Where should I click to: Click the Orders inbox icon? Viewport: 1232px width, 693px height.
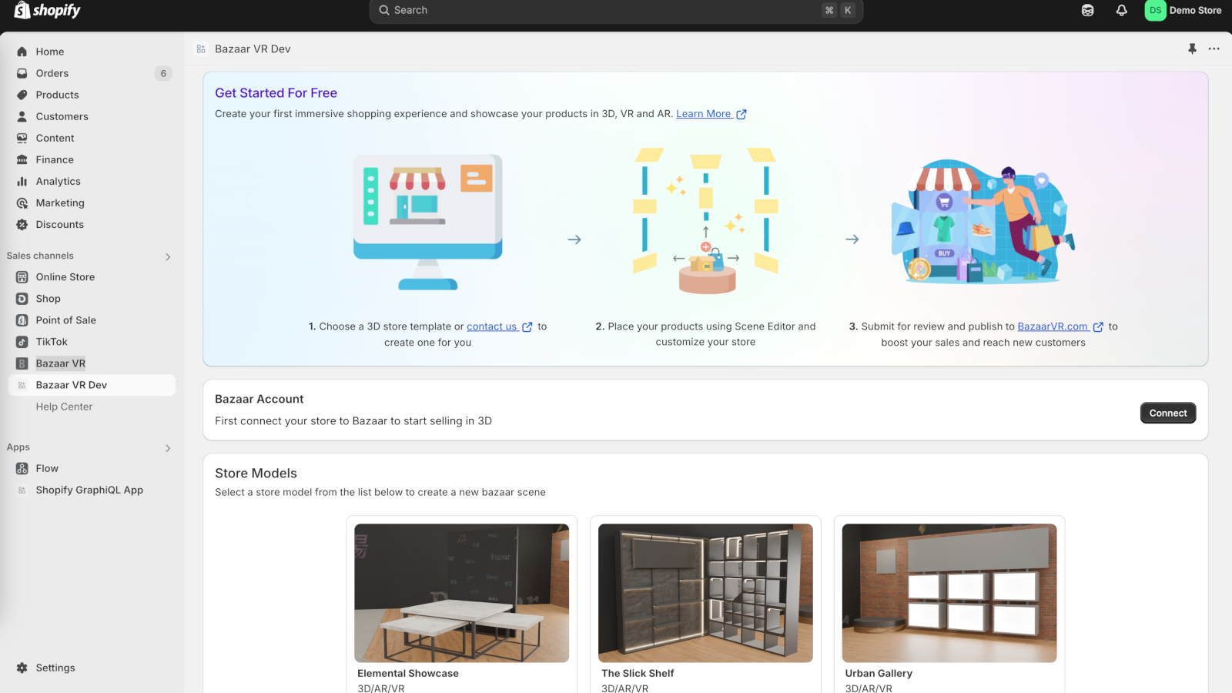[x=22, y=73]
